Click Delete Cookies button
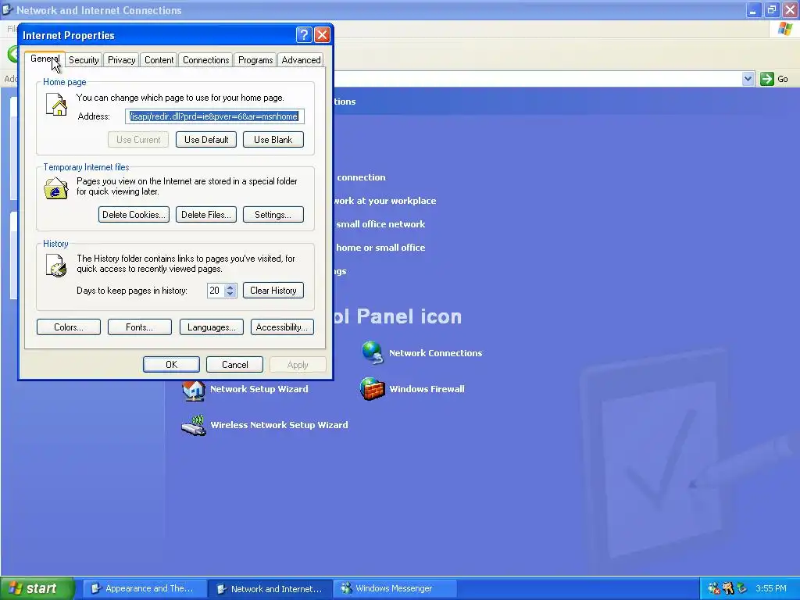800x600 pixels. click(134, 215)
